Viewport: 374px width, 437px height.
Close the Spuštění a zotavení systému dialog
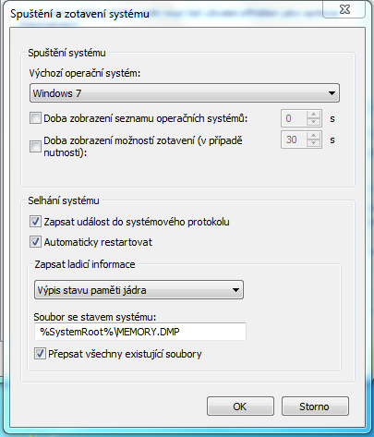[344, 9]
